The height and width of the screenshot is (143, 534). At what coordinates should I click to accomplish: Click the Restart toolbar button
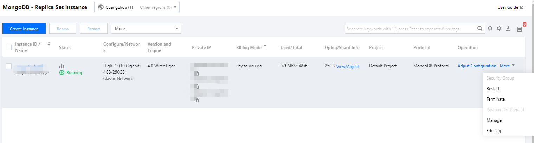pos(94,29)
